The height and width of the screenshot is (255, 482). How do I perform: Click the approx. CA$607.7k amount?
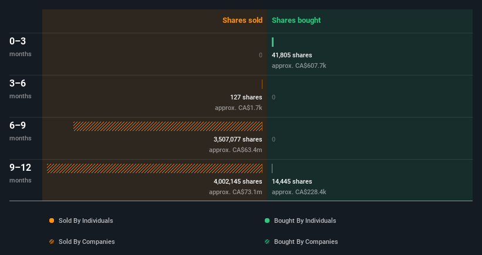point(299,66)
